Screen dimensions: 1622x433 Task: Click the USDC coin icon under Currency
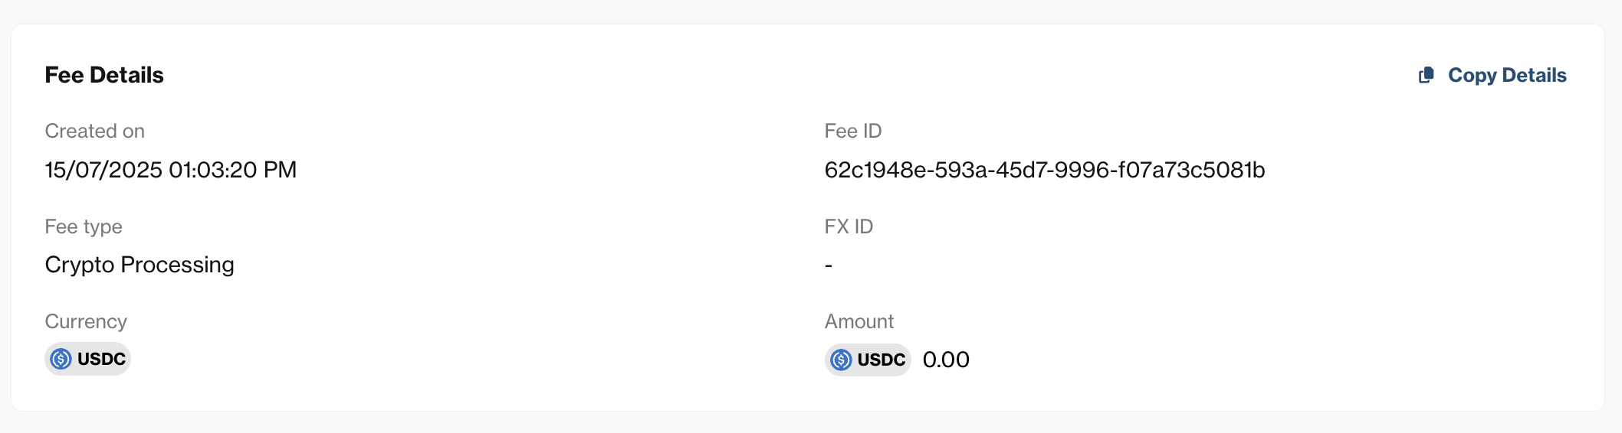pos(61,359)
